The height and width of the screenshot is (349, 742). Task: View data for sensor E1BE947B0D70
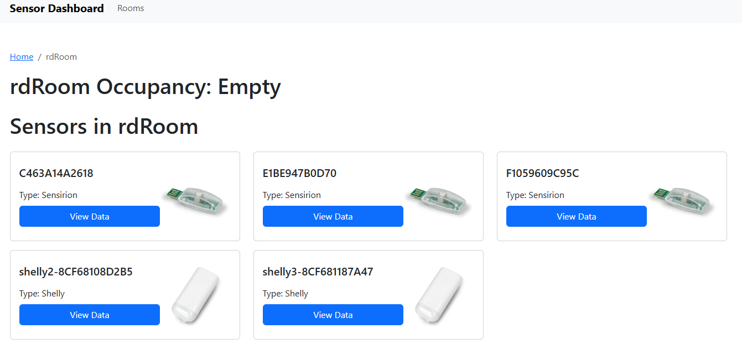(333, 216)
